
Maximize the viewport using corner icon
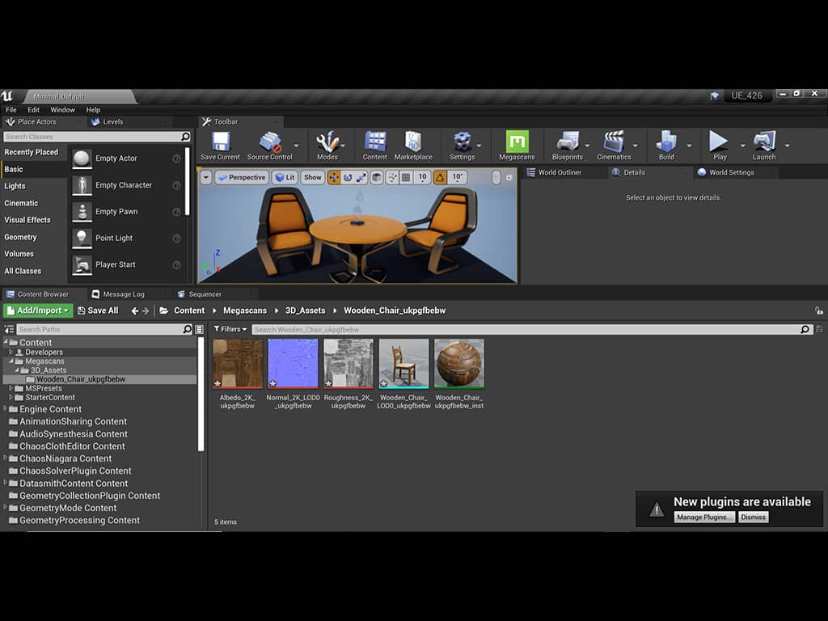pos(509,177)
